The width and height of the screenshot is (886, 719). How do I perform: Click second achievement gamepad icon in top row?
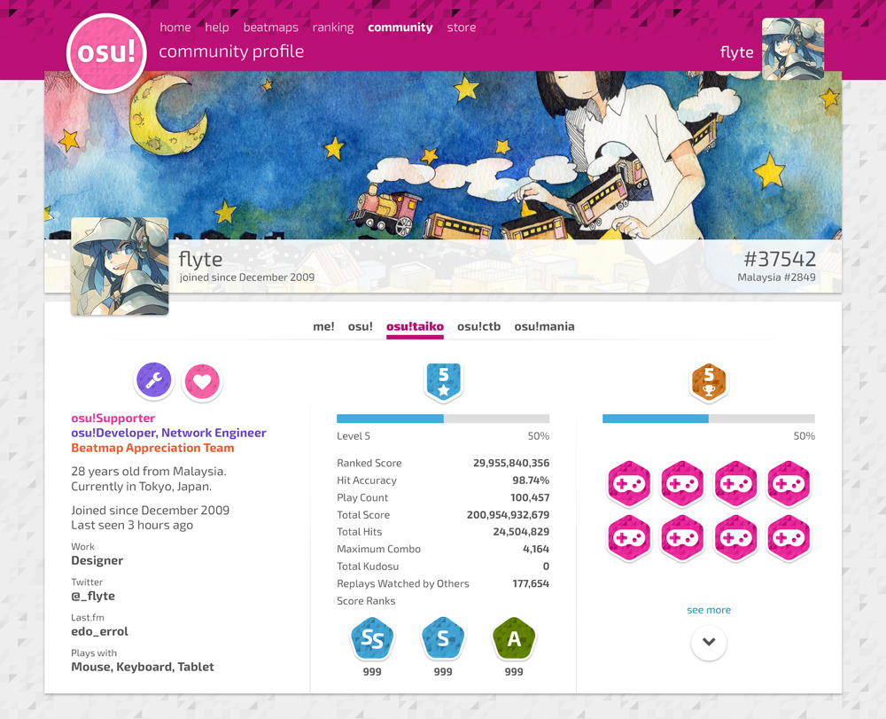682,484
